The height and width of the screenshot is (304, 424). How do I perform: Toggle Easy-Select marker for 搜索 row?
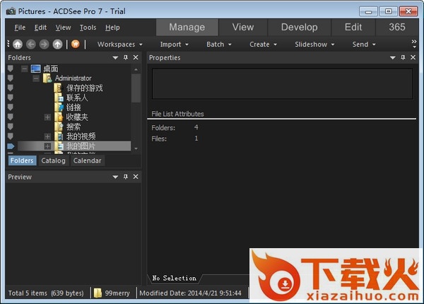point(11,127)
